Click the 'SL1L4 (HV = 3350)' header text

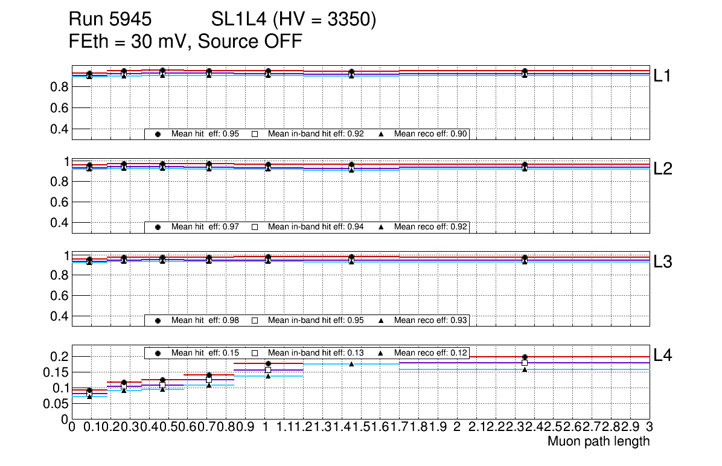click(x=294, y=20)
